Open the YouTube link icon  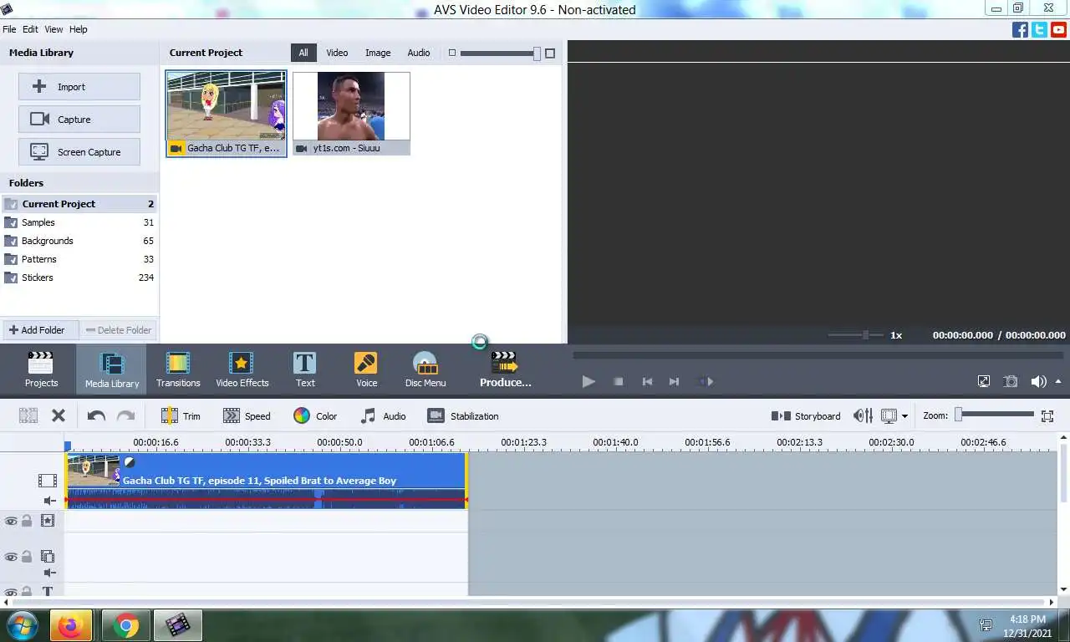1058,29
